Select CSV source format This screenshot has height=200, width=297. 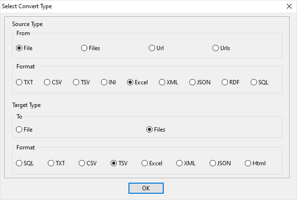click(47, 82)
